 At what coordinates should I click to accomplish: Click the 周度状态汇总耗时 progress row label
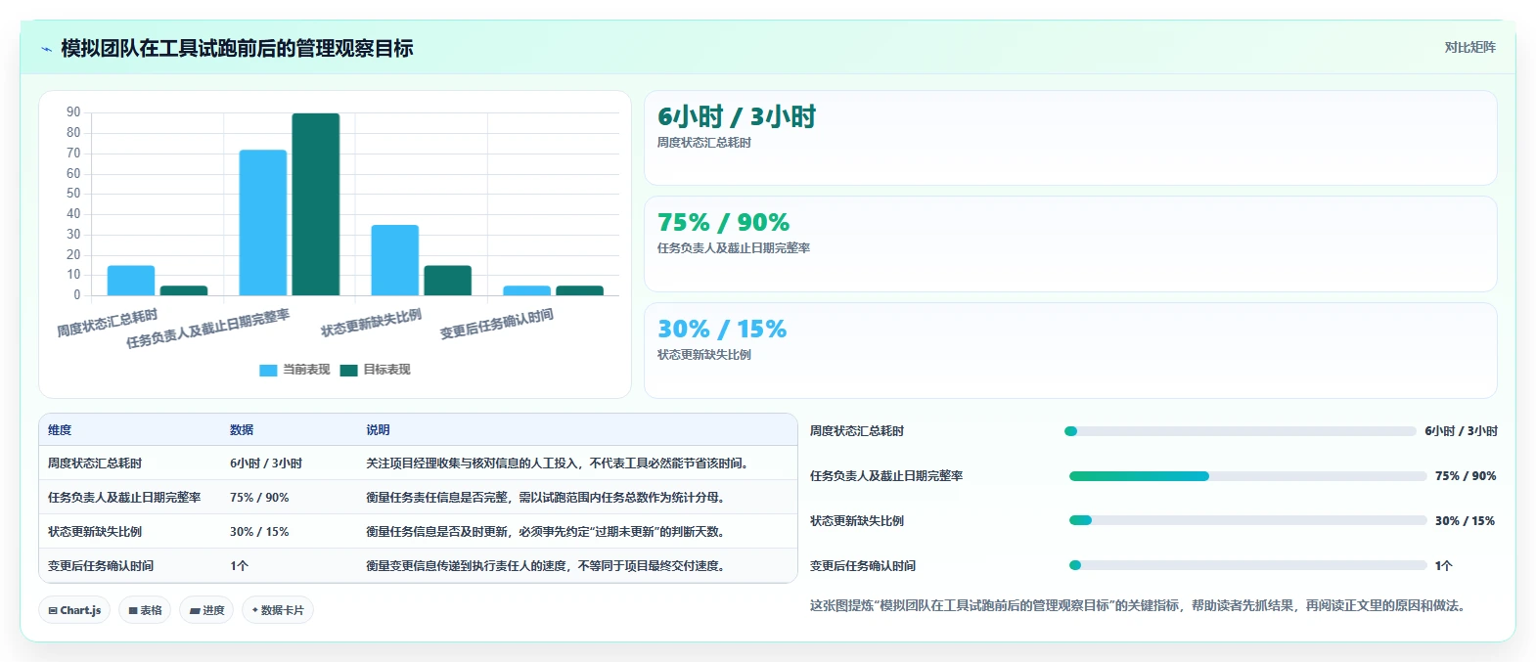(x=857, y=431)
